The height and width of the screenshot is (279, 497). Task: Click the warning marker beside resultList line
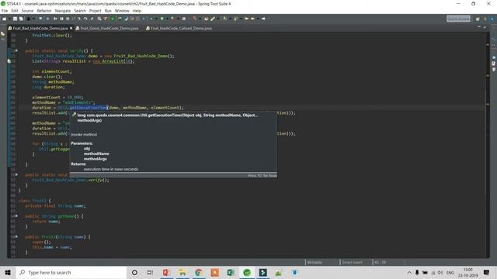[x=9, y=61]
